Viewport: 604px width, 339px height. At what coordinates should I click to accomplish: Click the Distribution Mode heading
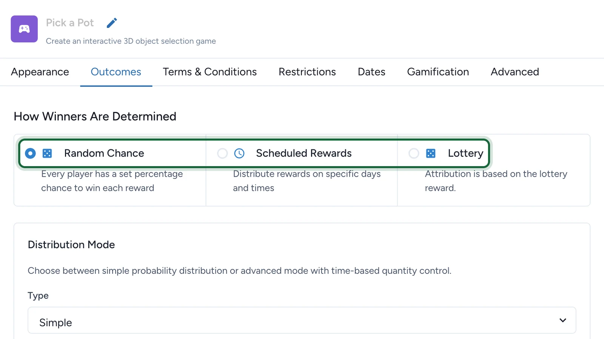click(71, 245)
